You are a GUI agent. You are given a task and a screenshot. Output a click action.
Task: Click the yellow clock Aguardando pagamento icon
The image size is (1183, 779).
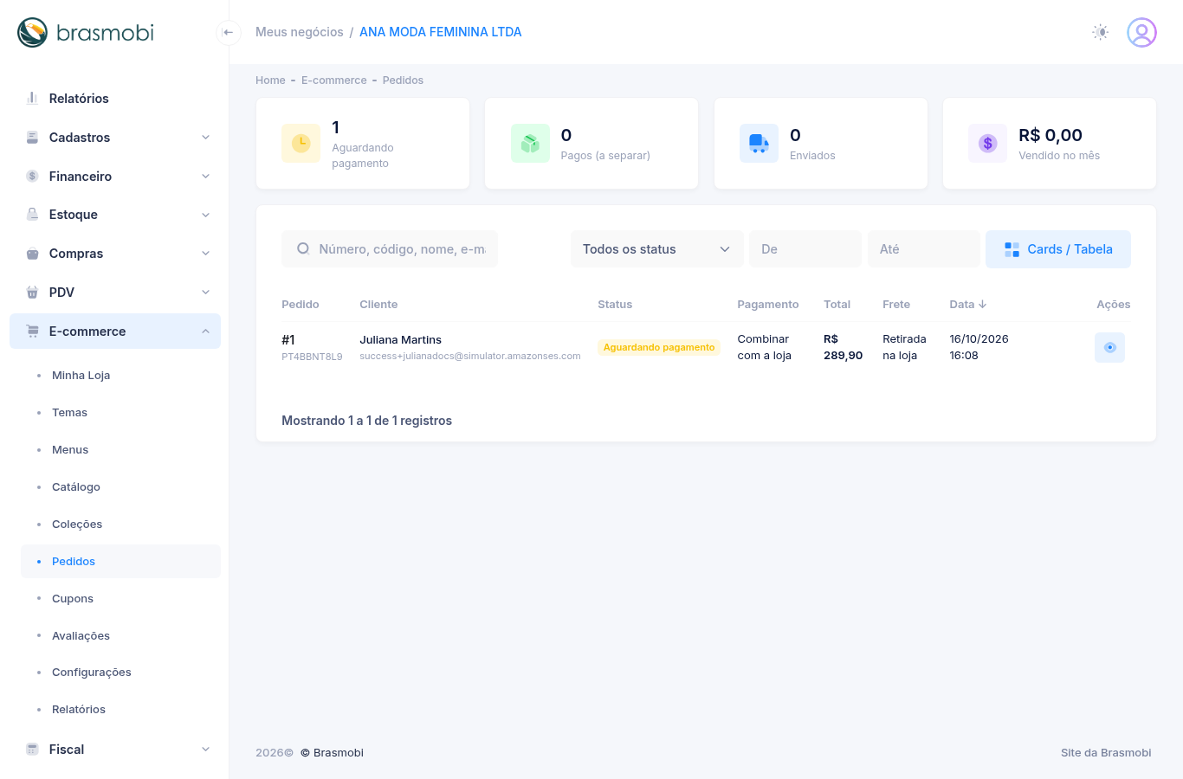point(301,143)
